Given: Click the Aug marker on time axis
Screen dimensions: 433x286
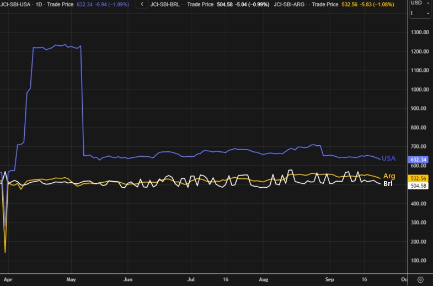Looking at the screenshot, I should point(264,279).
